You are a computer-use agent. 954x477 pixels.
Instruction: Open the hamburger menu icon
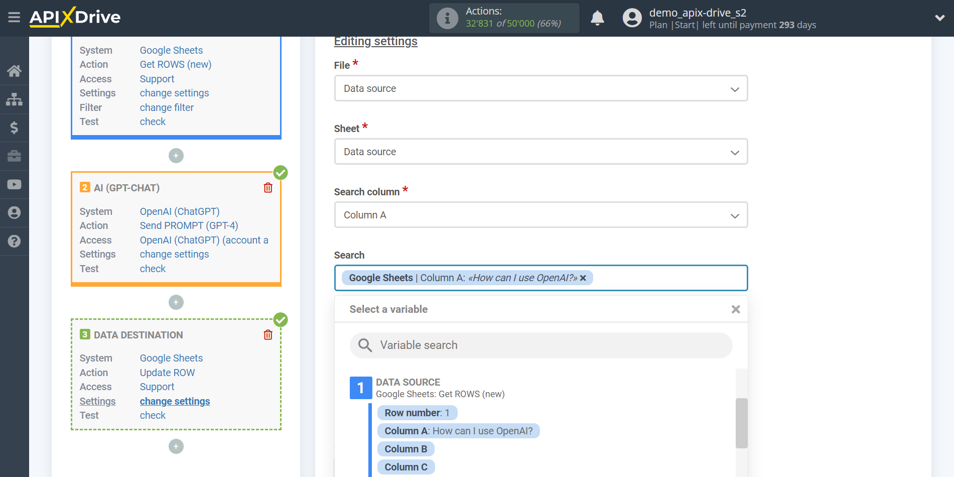coord(14,18)
